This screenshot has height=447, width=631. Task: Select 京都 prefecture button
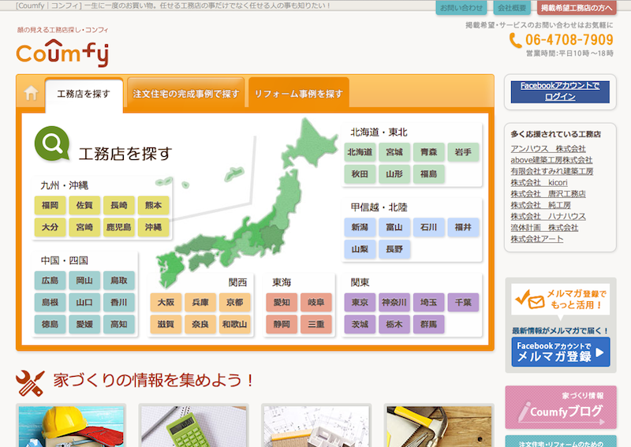[234, 302]
